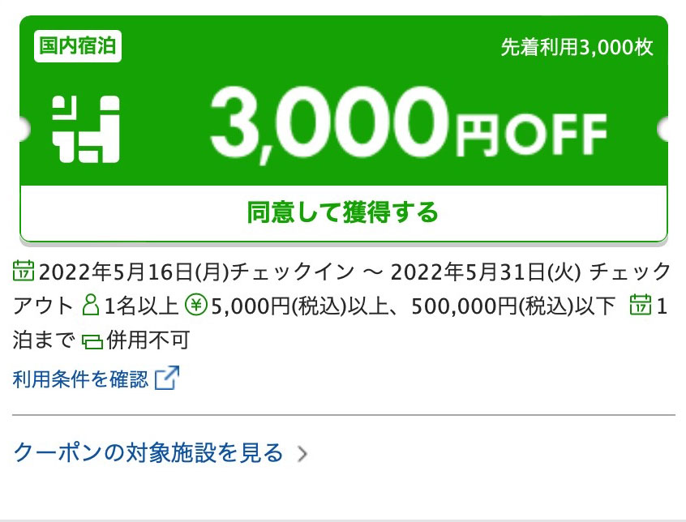Open クーポンの対象施設を見る link
686x522 pixels.
point(148,452)
